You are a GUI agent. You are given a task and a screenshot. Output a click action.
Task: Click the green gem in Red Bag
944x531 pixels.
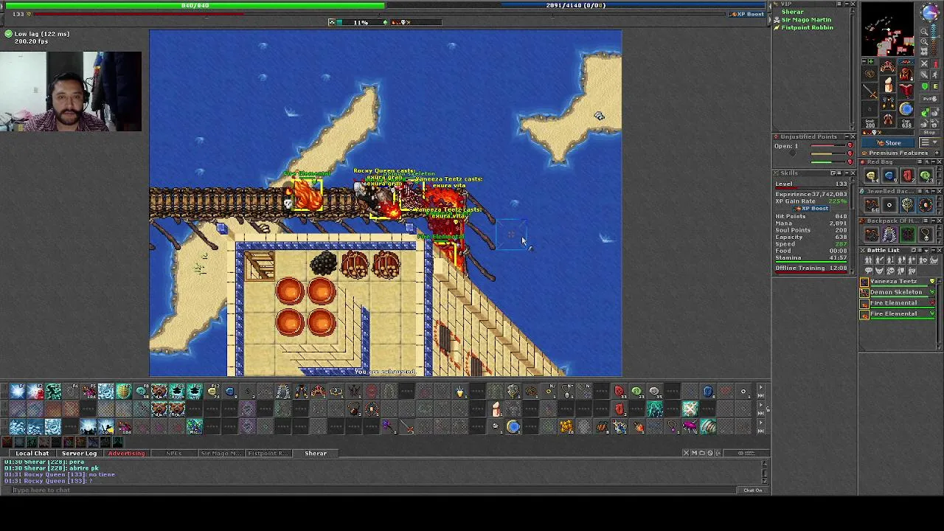[926, 176]
